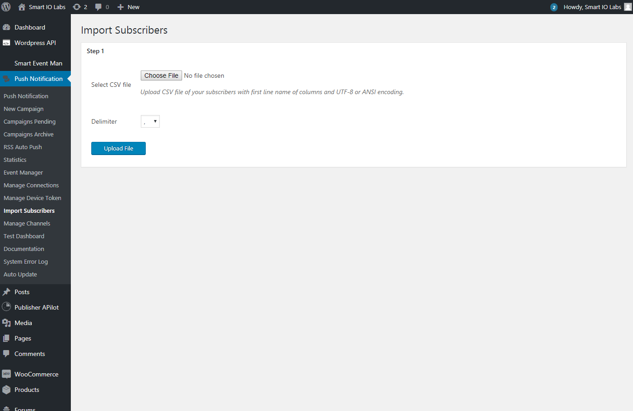
Task: Open Dashboard menu item
Action: point(35,27)
